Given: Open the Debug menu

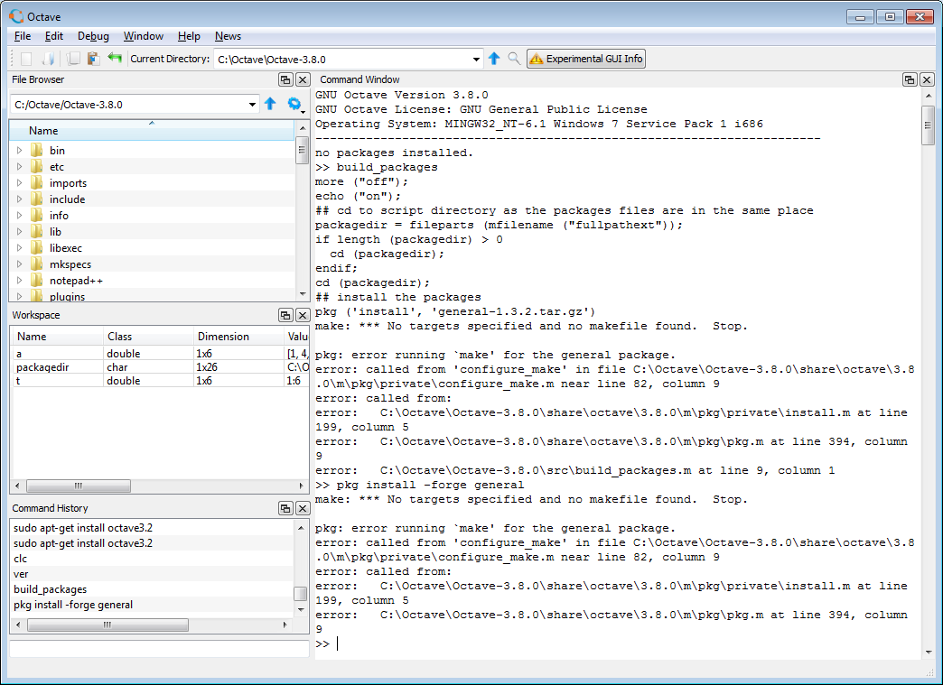Looking at the screenshot, I should pyautogui.click(x=93, y=36).
